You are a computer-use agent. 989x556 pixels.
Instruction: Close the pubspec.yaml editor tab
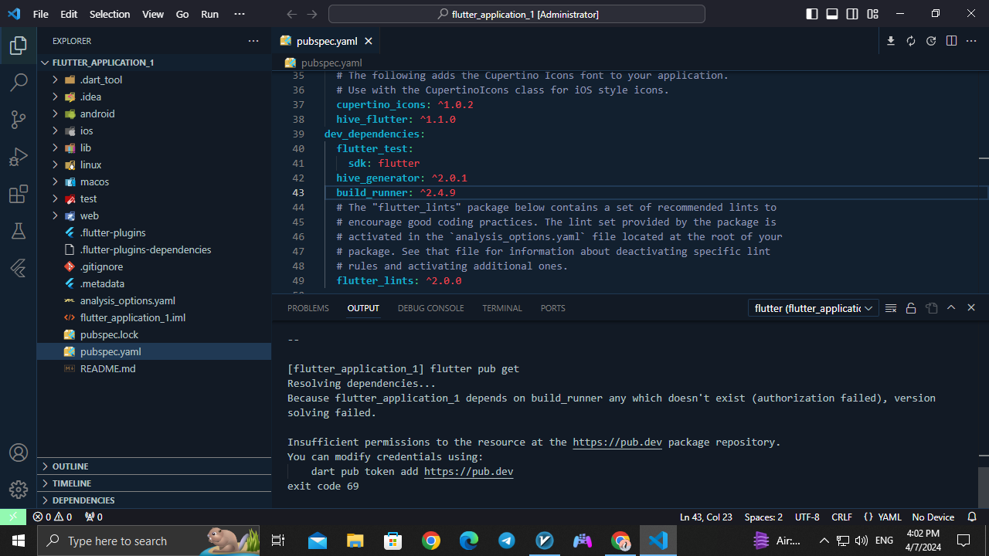pyautogui.click(x=369, y=41)
